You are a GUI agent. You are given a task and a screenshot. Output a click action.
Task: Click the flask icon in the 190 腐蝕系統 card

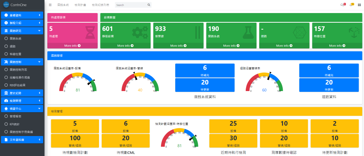(x=248, y=32)
